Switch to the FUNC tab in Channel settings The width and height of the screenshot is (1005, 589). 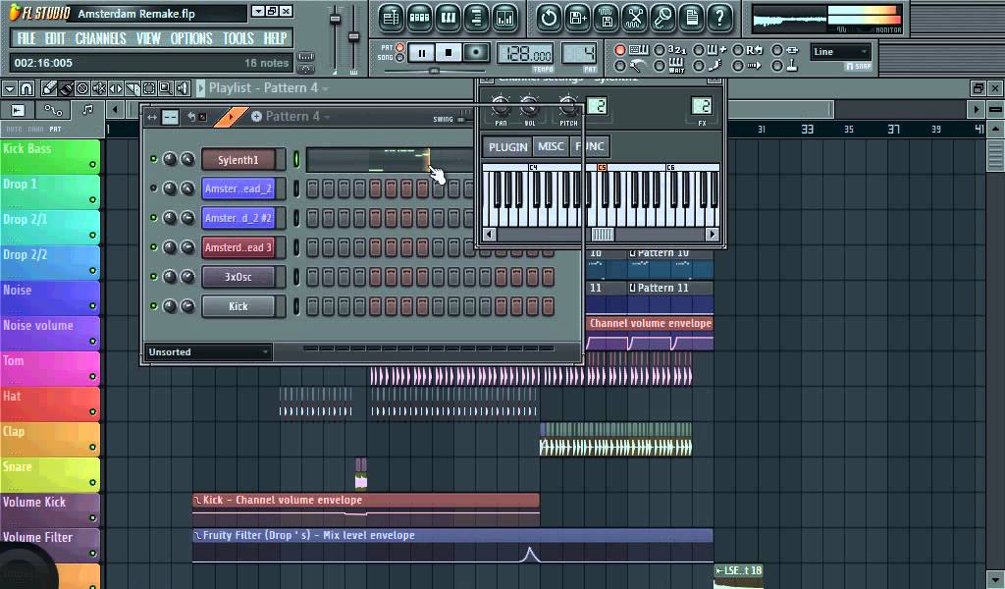590,147
